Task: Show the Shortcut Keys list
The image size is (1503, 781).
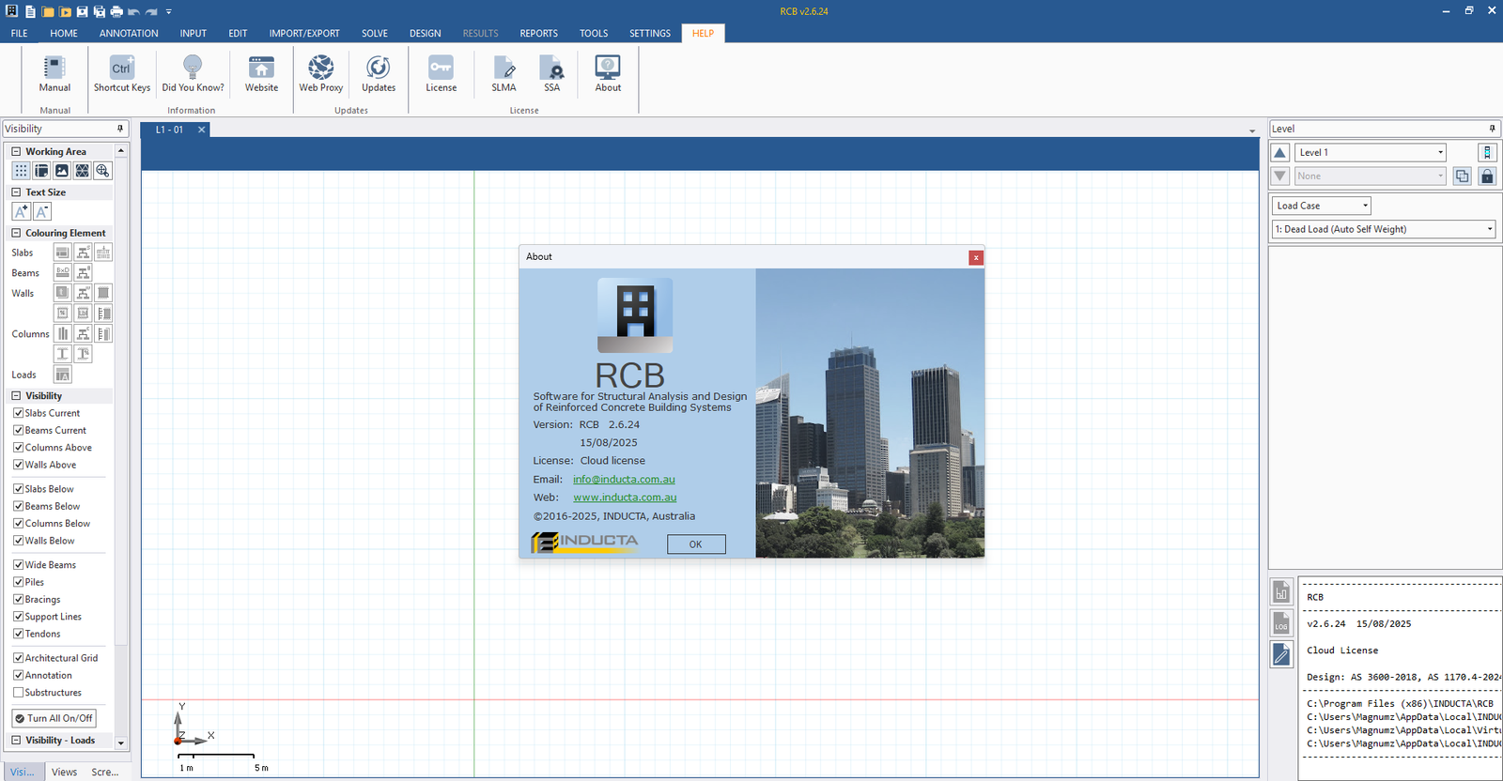Action: click(121, 74)
